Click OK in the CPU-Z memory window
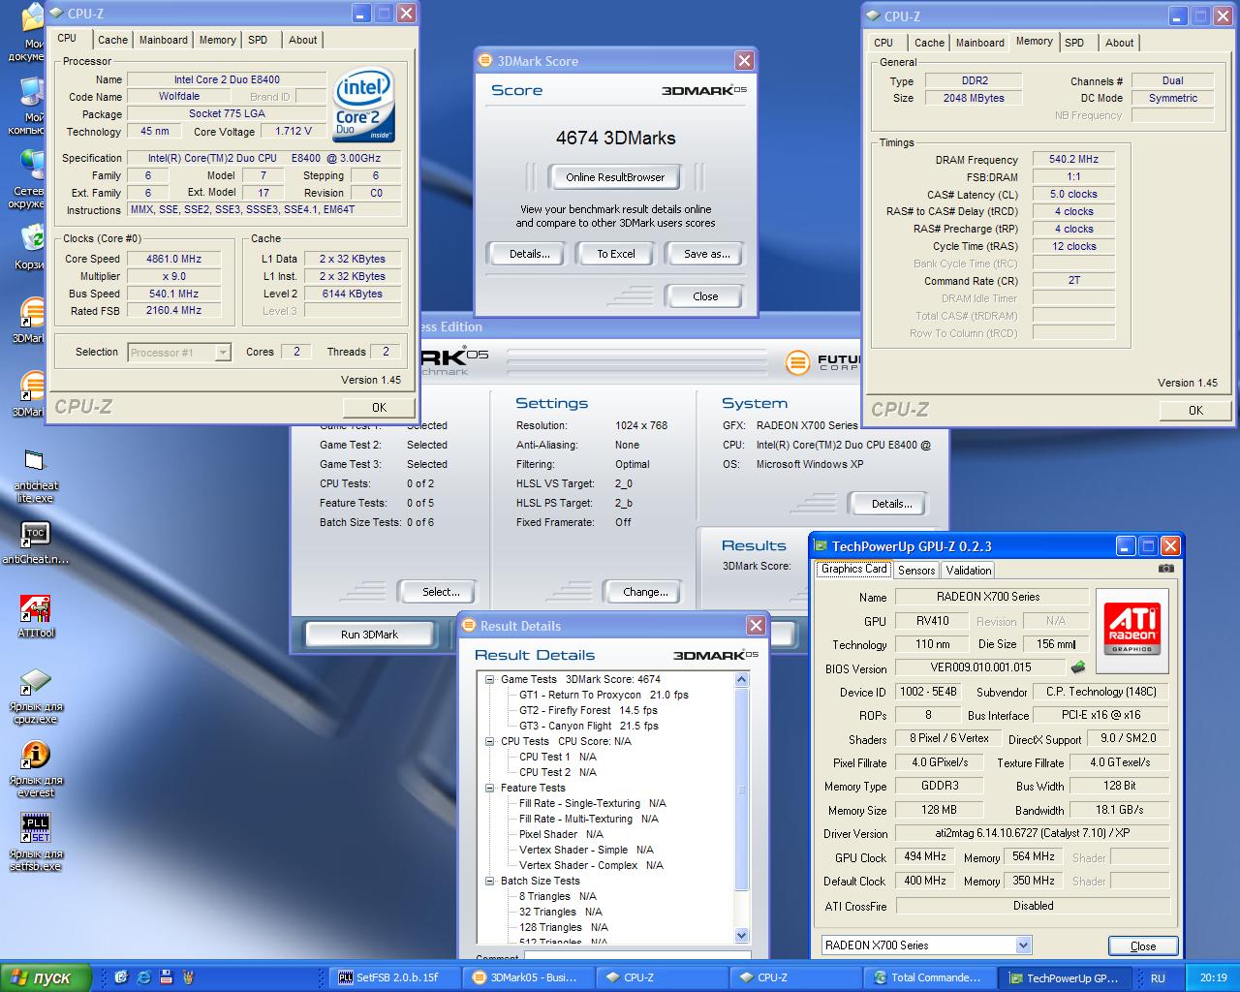Screen dimensions: 1240x992 tap(1195, 411)
